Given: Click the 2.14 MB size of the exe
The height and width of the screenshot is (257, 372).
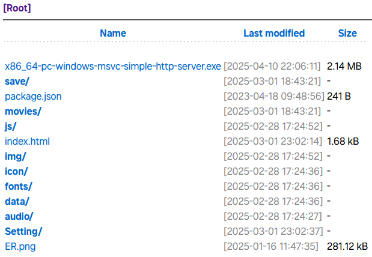Looking at the screenshot, I should click(344, 66).
